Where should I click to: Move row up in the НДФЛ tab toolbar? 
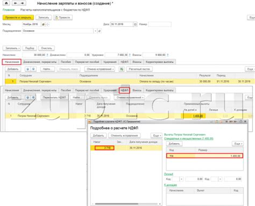point(27,97)
